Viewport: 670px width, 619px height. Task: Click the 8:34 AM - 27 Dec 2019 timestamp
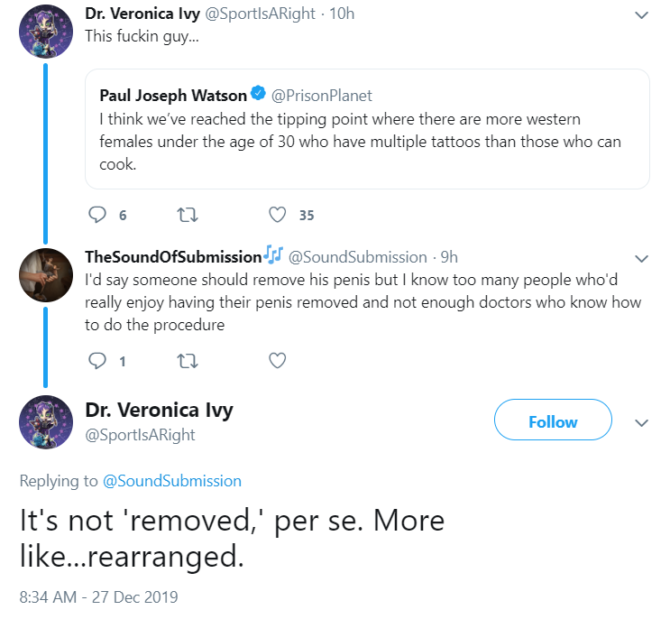click(x=99, y=596)
